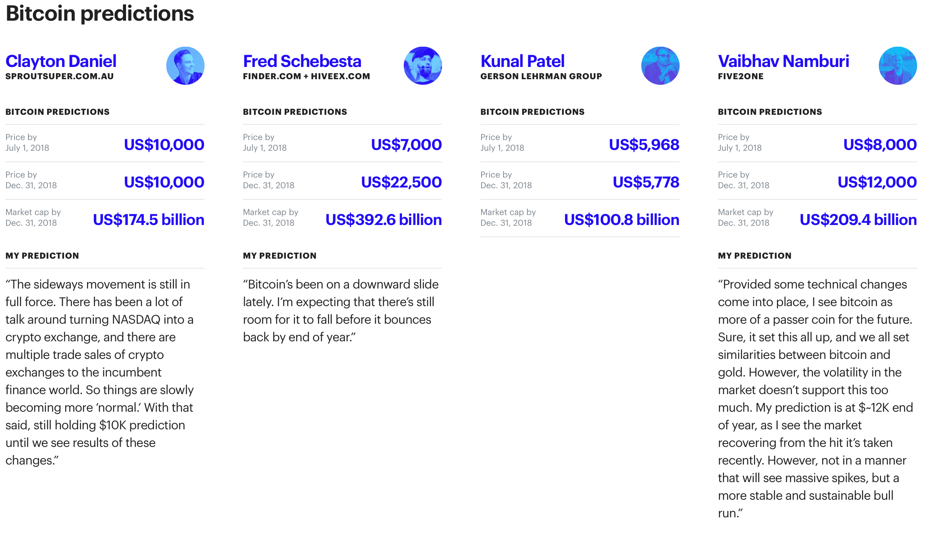This screenshot has width=947, height=551.
Task: Follow the Kunal Patel name link
Action: click(x=522, y=61)
